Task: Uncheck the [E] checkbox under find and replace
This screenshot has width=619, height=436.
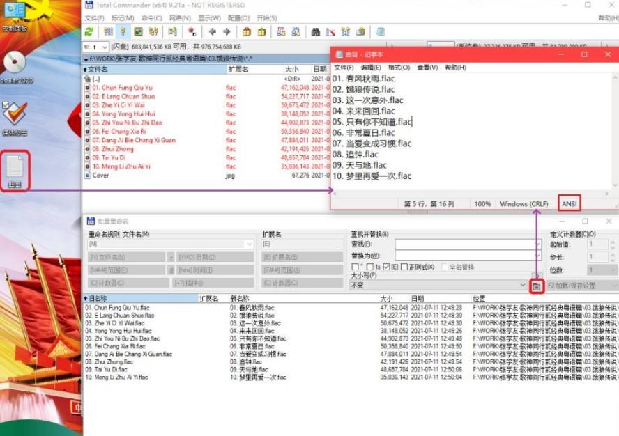Action: click(386, 267)
